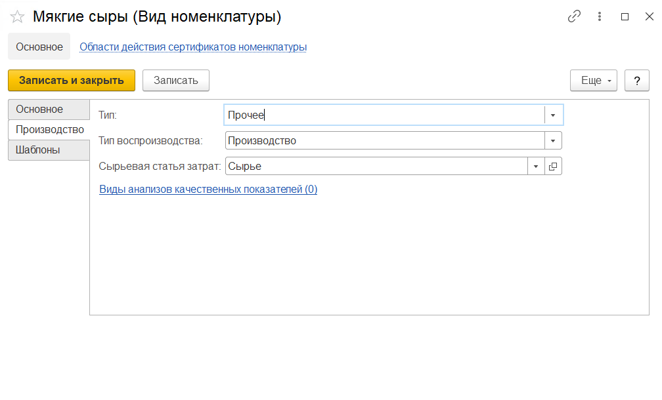Viewport: 662px width, 400px height.
Task: Click the question mark help button
Action: 636,81
